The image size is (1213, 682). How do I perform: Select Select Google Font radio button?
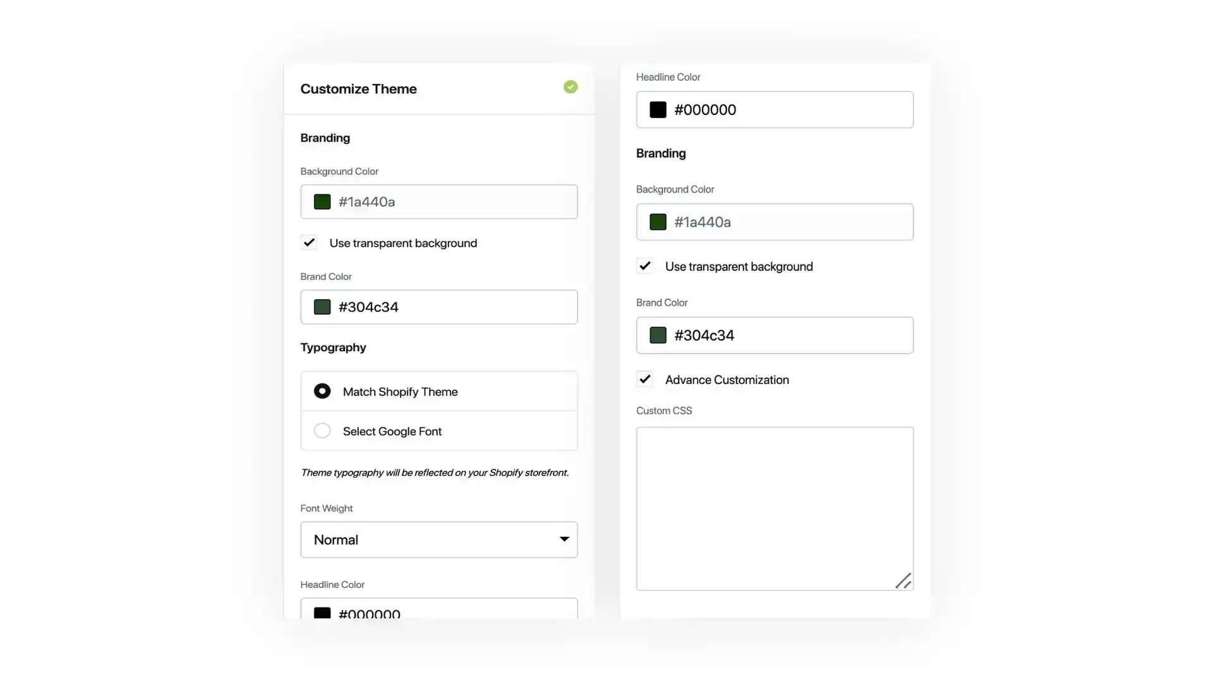[322, 431]
